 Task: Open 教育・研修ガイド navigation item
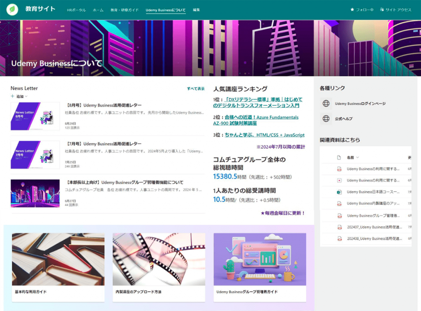tap(125, 10)
